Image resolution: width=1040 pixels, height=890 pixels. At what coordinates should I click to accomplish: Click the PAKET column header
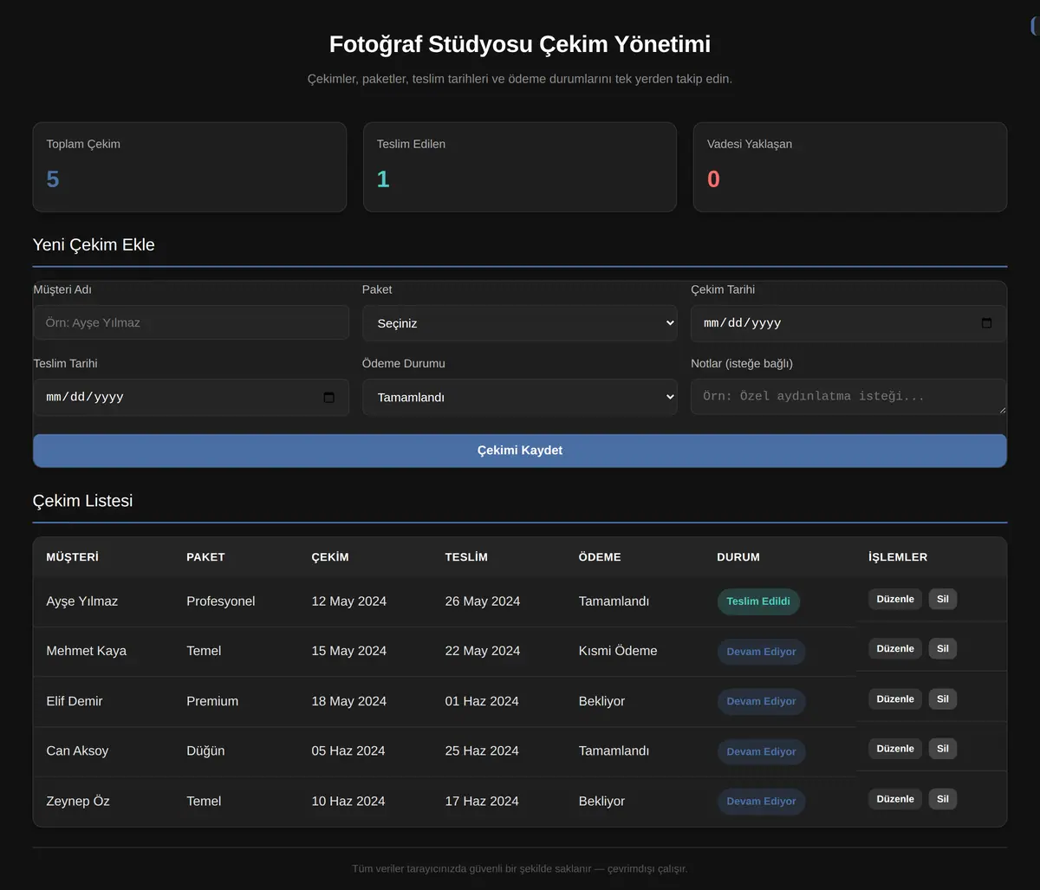pos(205,557)
